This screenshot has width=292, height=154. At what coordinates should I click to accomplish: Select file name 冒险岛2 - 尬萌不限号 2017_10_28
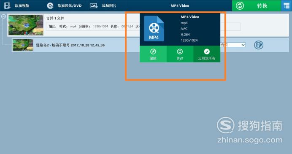click(x=70, y=45)
